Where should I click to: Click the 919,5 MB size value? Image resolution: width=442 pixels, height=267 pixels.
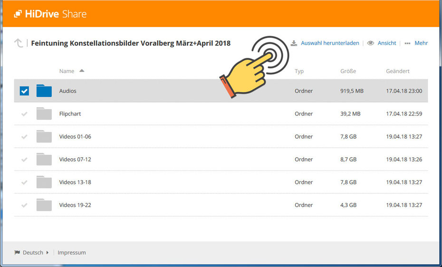352,91
